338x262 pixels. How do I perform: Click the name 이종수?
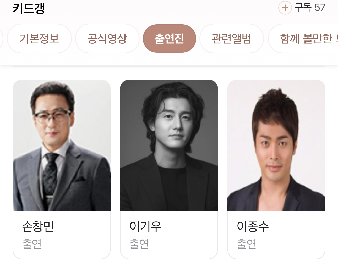(253, 226)
